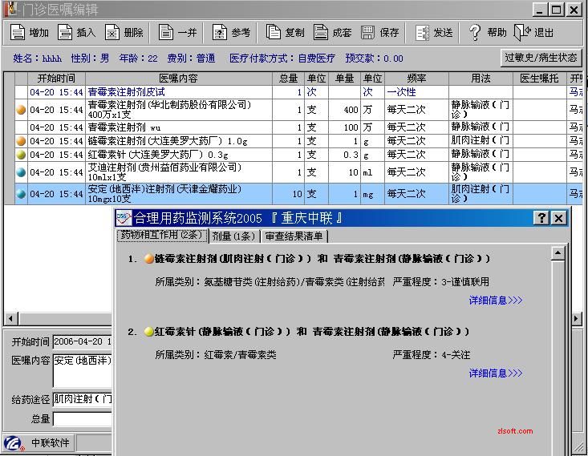588x456 pixels.
Task: Click the 发送 (Send) toolbar icon
Action: tap(422, 33)
